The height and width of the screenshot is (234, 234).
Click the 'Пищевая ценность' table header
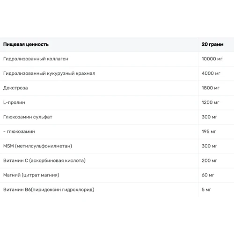pos(26,44)
